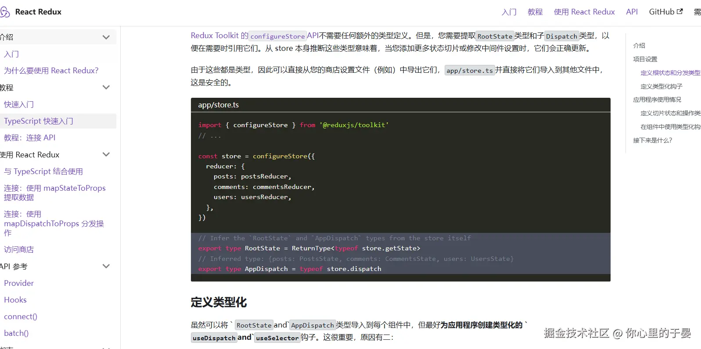Collapse the API 参考 category chevron
This screenshot has height=349, width=701.
(x=106, y=266)
